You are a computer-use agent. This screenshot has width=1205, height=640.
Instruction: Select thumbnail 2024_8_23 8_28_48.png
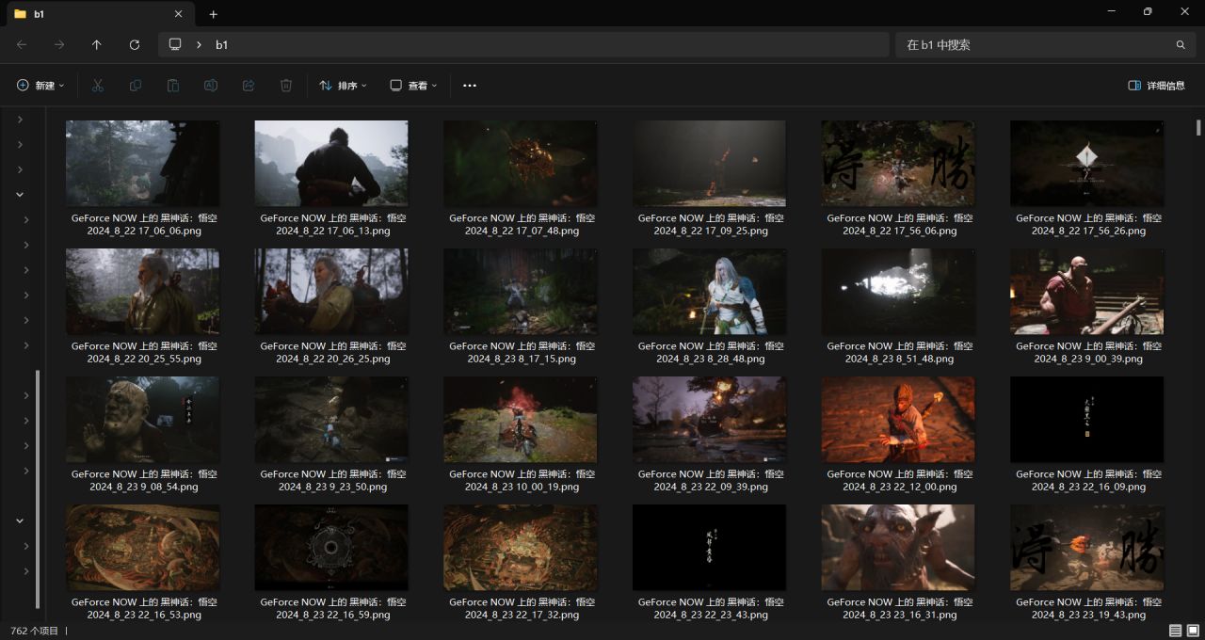coord(709,292)
